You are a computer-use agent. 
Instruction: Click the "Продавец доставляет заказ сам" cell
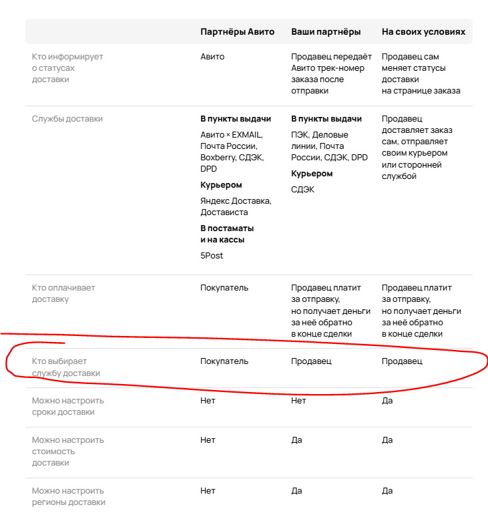[x=417, y=147]
